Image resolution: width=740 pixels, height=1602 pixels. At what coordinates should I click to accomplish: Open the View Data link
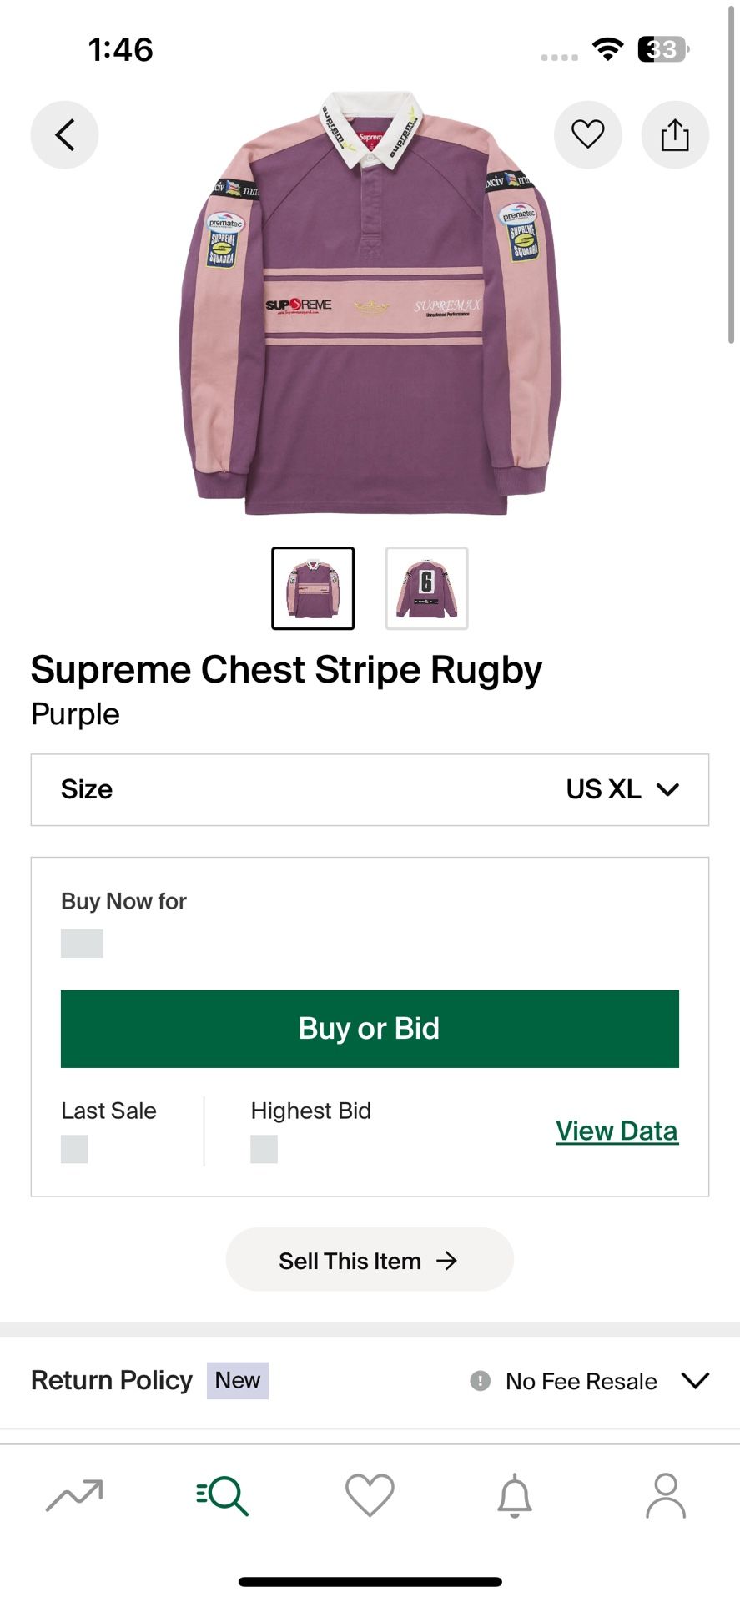point(617,1131)
